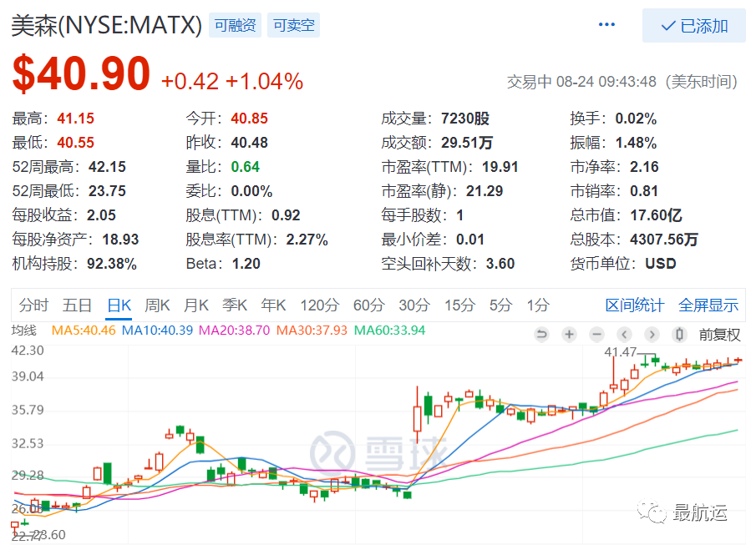The width and height of the screenshot is (751, 545).
Task: Click the 41.47 high marker on chart
Action: coord(620,351)
